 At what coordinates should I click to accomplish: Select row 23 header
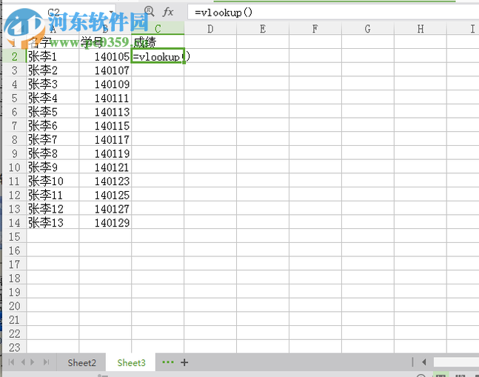(14, 347)
